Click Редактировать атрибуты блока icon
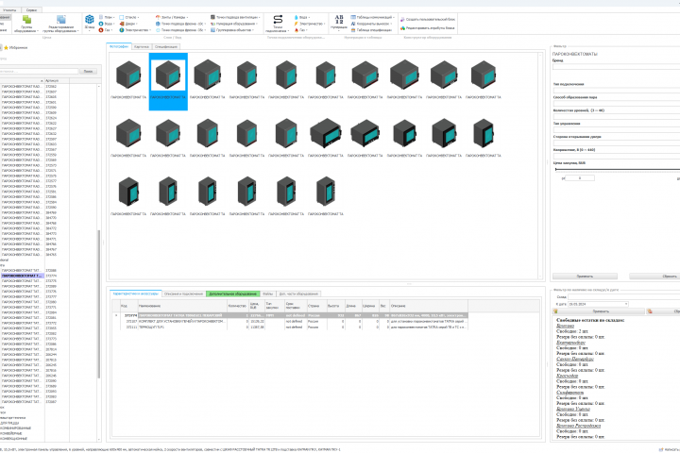The width and height of the screenshot is (680, 453). click(x=402, y=28)
